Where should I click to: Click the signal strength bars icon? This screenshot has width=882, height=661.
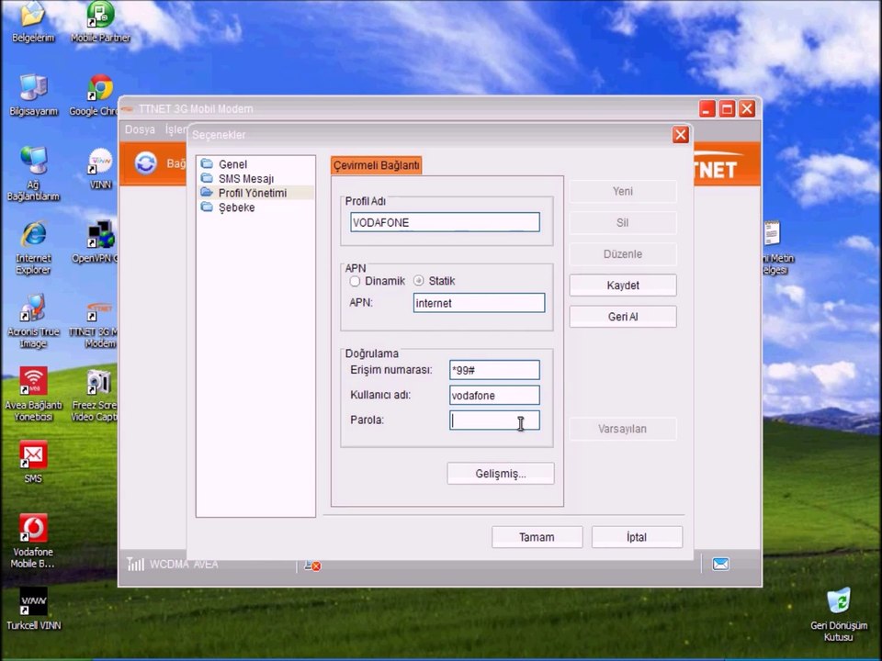[x=135, y=564]
